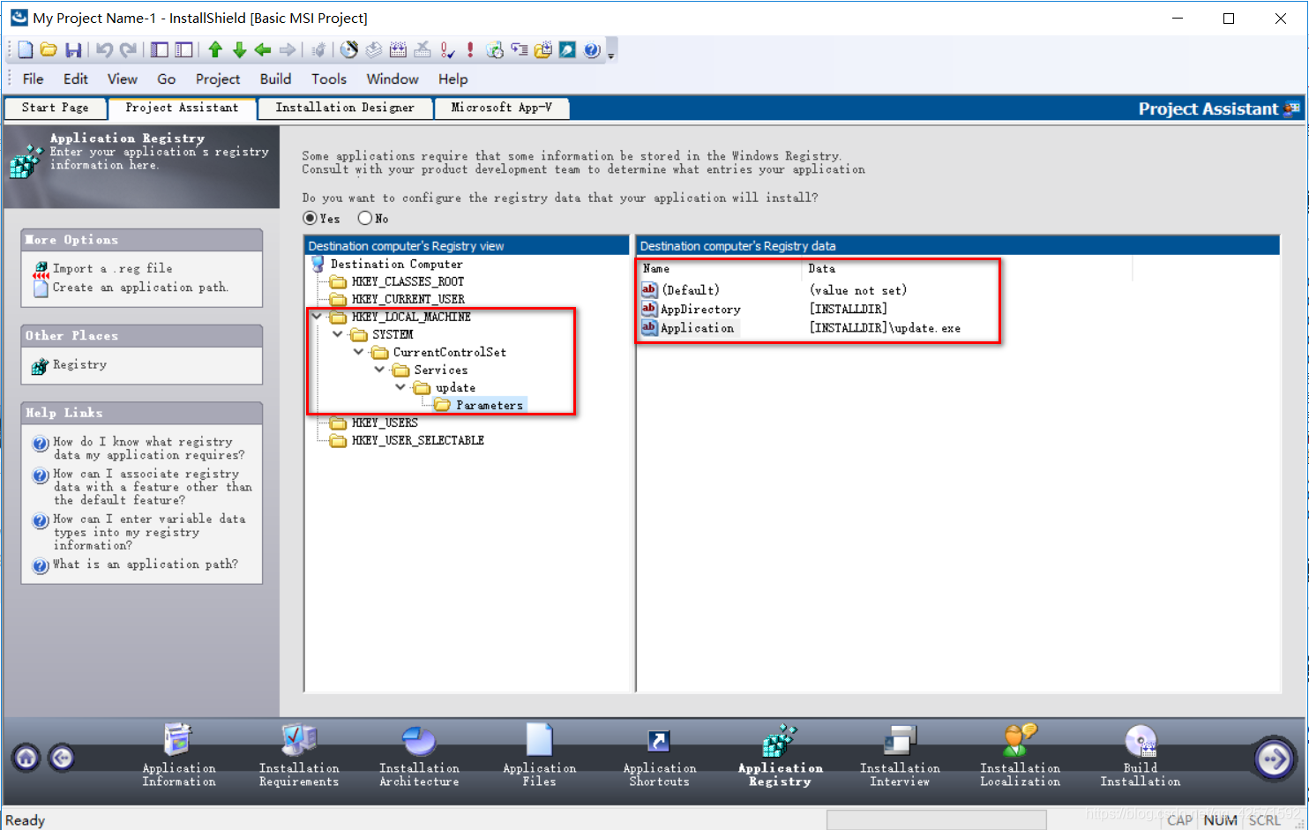Viewport: 1309px width, 830px height.
Task: Save the project with the floppy disk icon
Action: tap(73, 50)
